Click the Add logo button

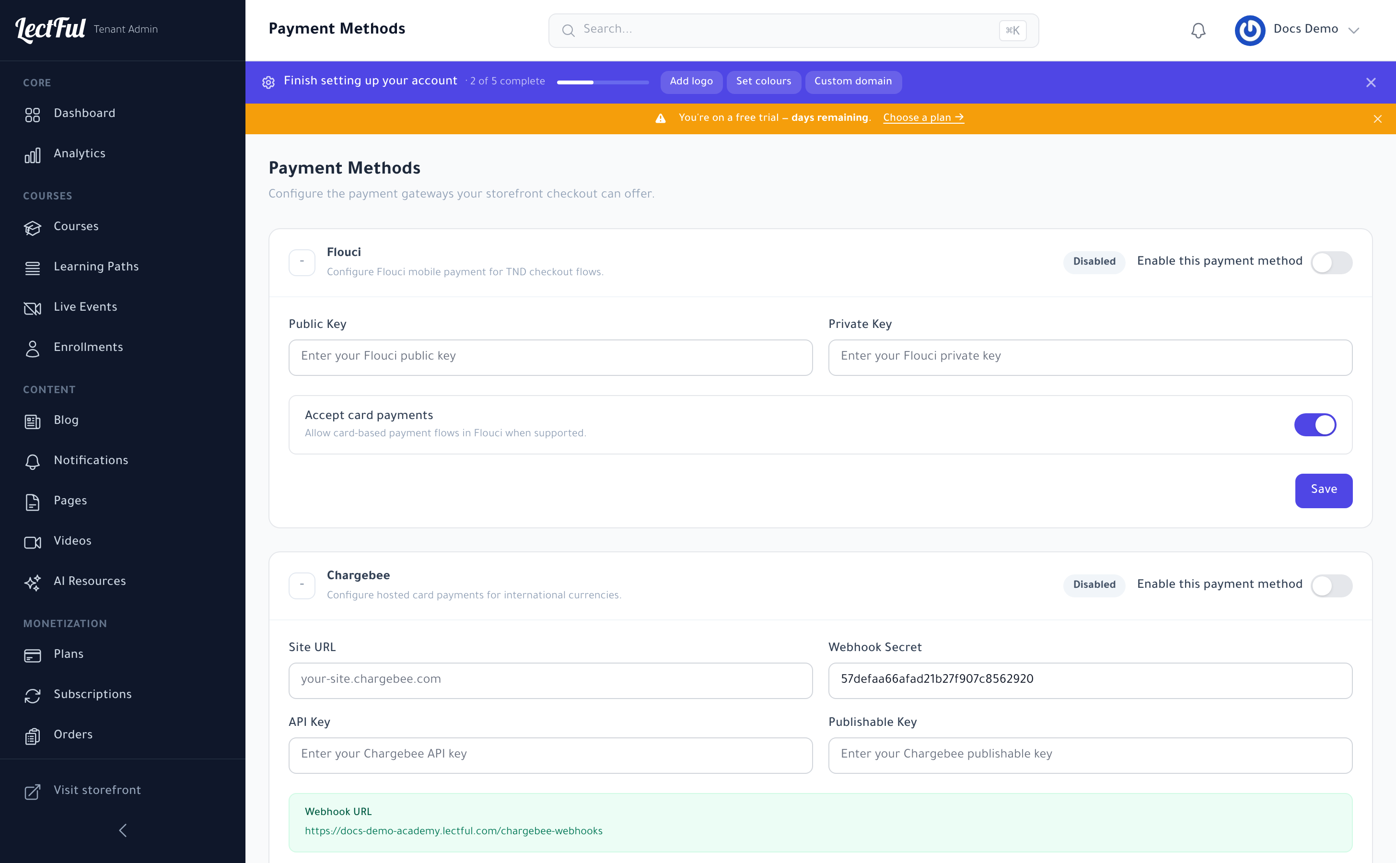pos(691,82)
